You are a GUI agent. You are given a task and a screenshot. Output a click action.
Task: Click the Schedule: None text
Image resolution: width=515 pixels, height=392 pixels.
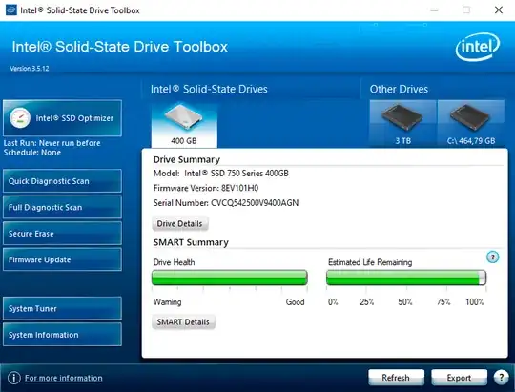point(32,153)
